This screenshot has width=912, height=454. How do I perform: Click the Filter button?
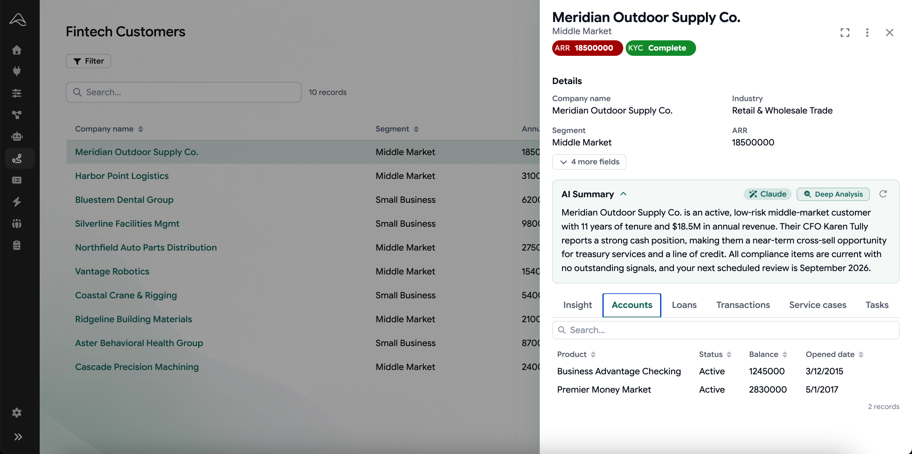[x=88, y=61]
